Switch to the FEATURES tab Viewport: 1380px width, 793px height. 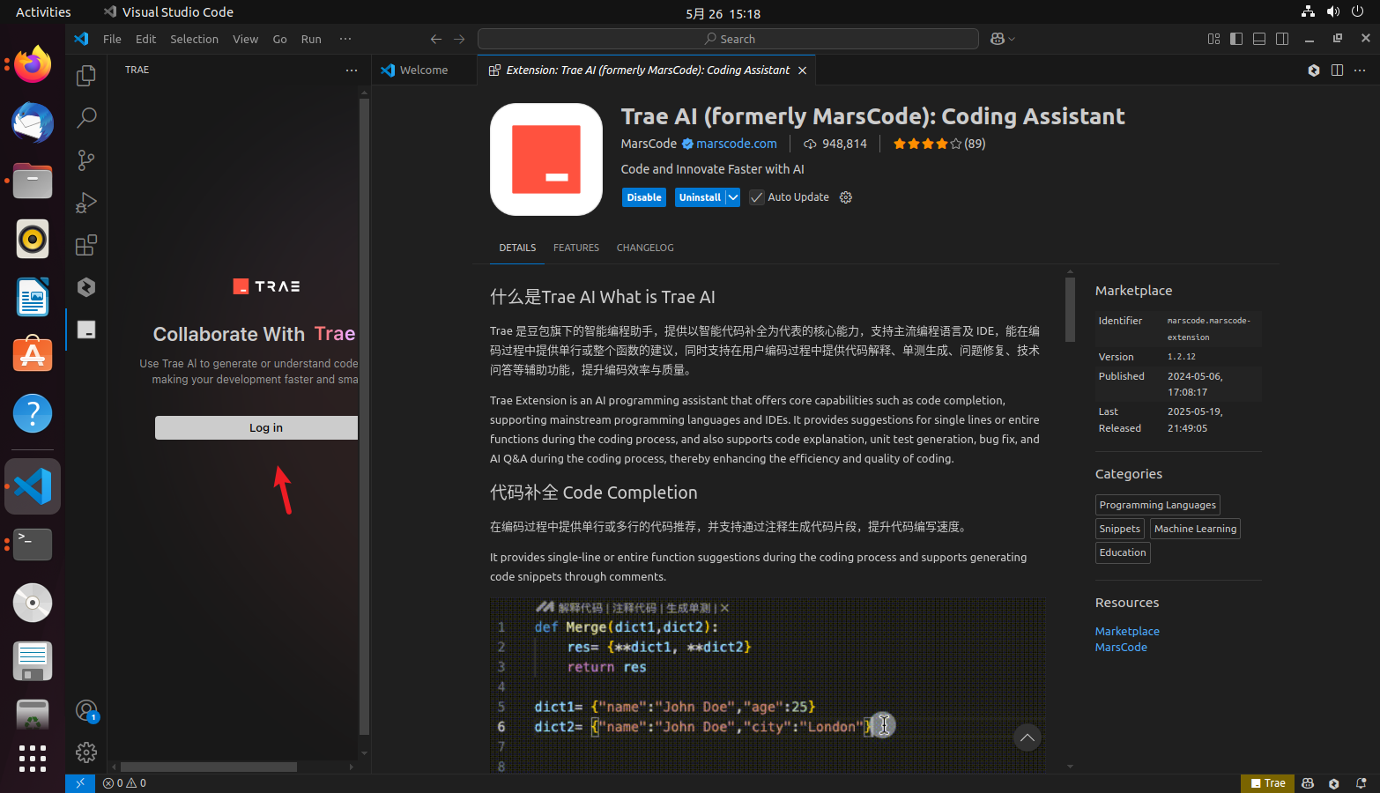point(575,248)
